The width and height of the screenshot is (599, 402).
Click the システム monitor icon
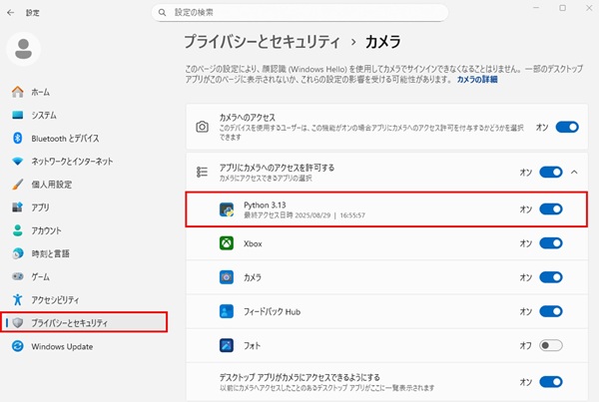(x=18, y=115)
